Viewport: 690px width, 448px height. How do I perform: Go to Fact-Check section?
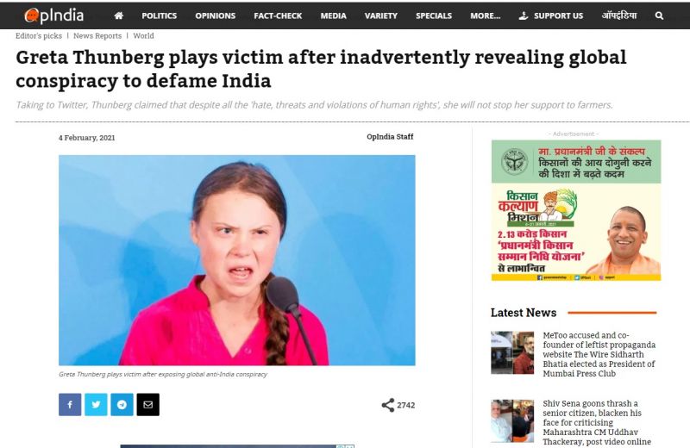278,16
